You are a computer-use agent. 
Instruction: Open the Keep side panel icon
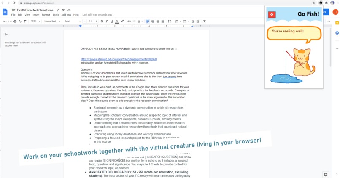(337, 23)
